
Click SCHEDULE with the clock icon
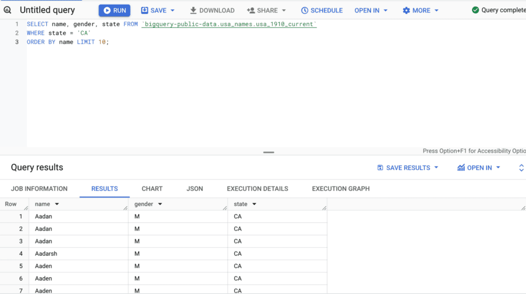tap(322, 10)
